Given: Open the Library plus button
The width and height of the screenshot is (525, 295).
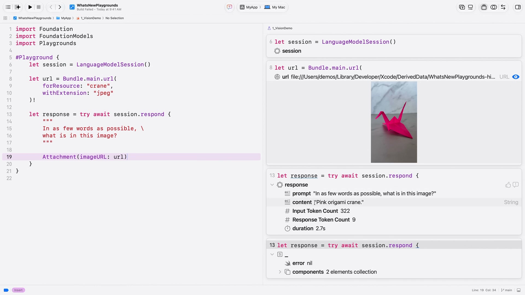Looking at the screenshot, I should click(462, 7).
